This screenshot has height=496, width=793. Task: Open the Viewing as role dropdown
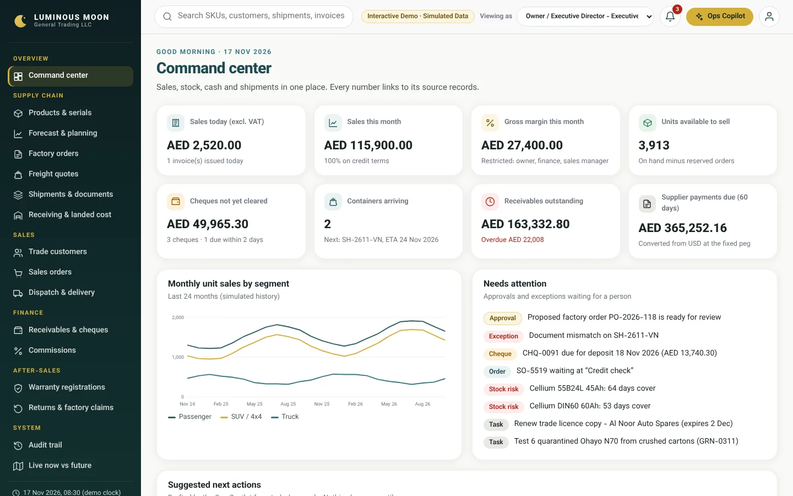coord(585,17)
